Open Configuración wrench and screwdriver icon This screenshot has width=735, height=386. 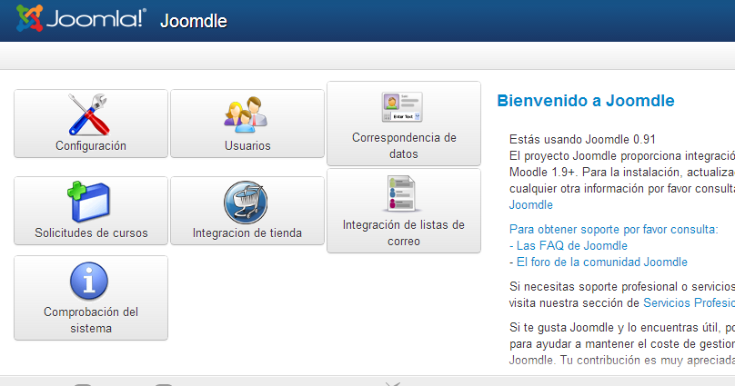[90, 114]
